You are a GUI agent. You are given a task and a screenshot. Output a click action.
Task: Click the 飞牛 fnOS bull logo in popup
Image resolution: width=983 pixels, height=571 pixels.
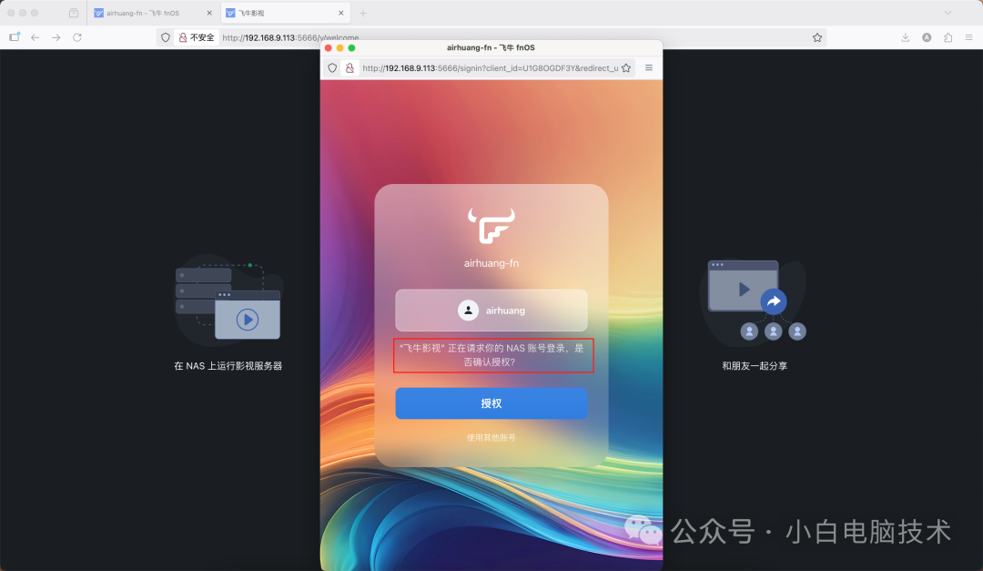point(491,224)
